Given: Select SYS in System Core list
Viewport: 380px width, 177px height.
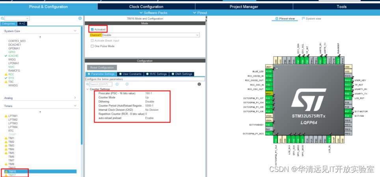Looking at the screenshot, I should click(11, 78).
